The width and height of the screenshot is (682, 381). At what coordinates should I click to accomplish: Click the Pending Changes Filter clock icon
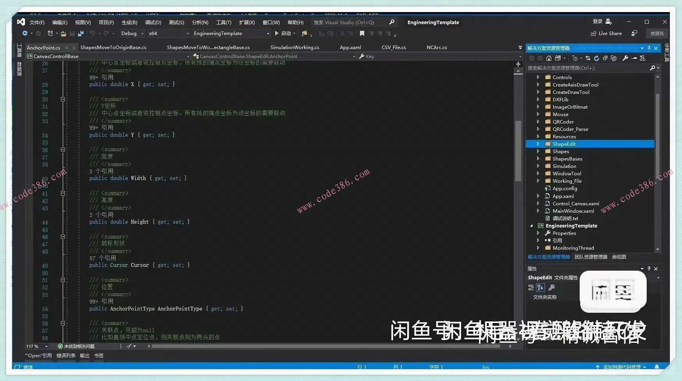tap(575, 58)
